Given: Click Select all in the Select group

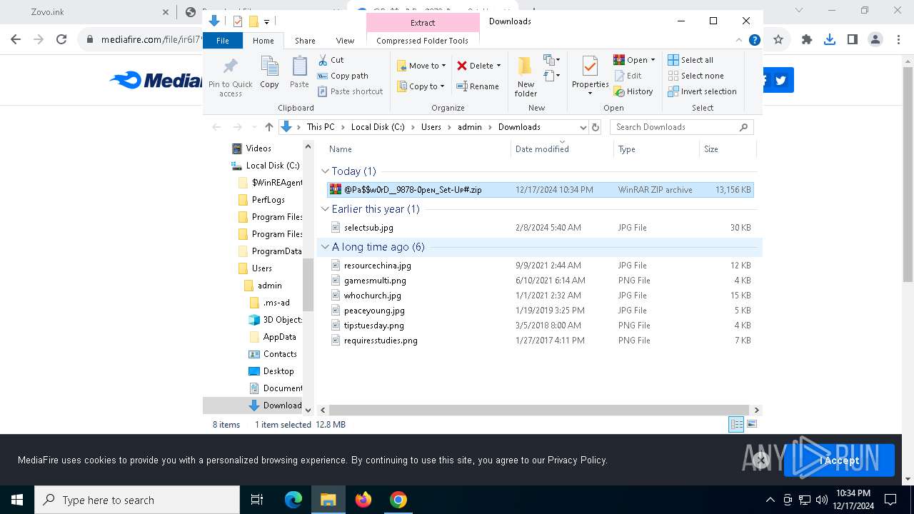Looking at the screenshot, I should tap(690, 60).
